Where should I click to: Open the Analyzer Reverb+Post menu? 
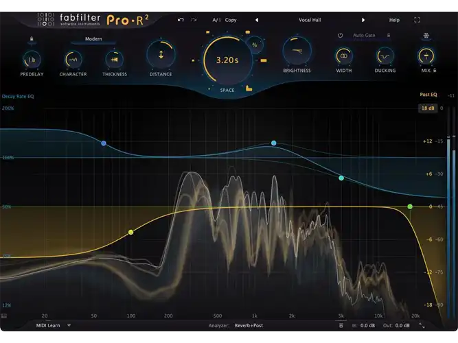coord(249,325)
